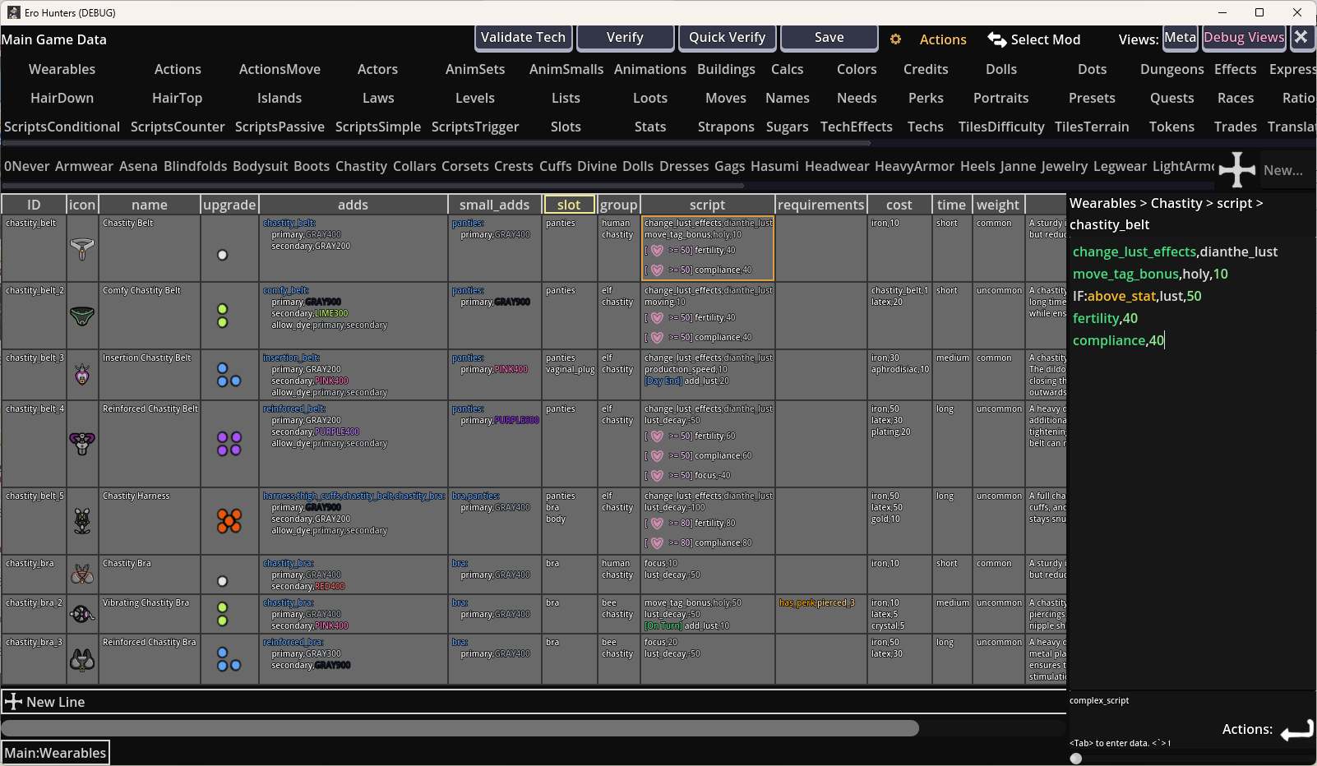Open the ActionsMove data tab
Screen dimensions: 1317x766
(x=280, y=70)
